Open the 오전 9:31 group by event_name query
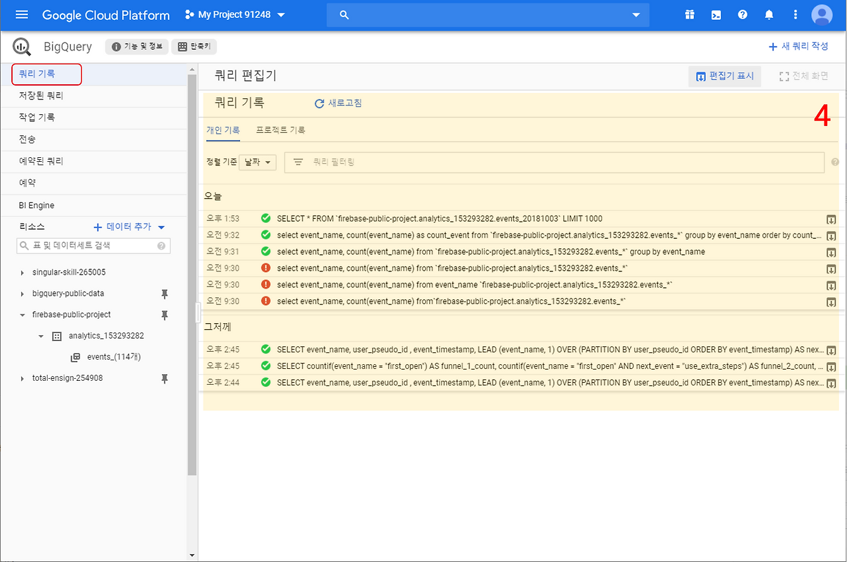 (x=491, y=252)
